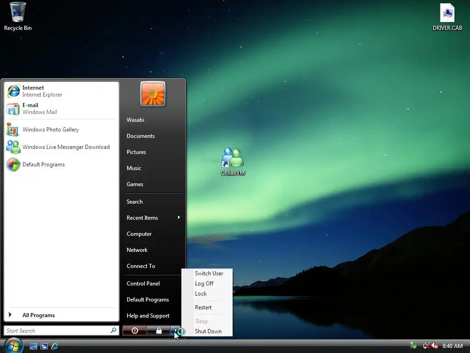470x353 pixels.
Task: Open Windows Mail E-mail entry
Action: click(x=62, y=108)
